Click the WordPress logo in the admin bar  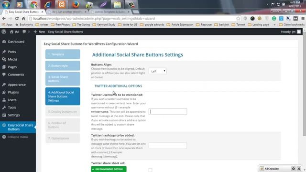4,32
